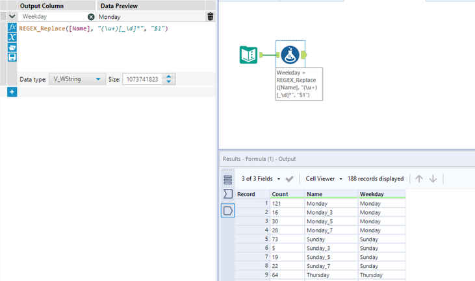Apply field selection with the checkmark
This screenshot has height=281, width=475.
289,178
